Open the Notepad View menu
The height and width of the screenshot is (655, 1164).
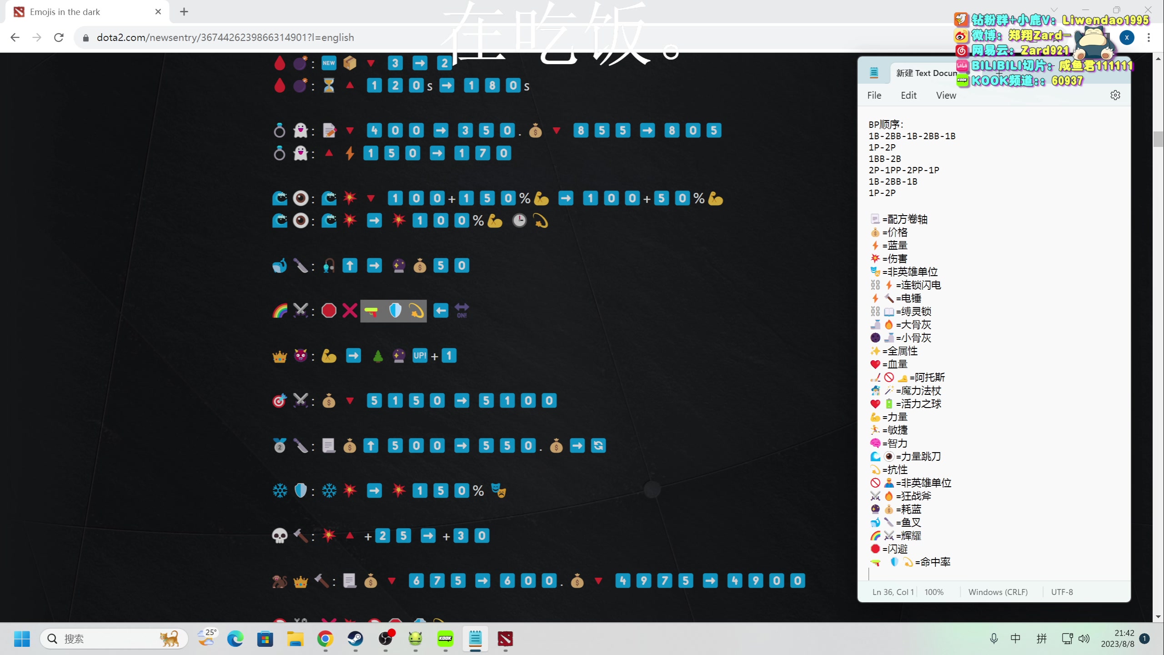tap(946, 95)
